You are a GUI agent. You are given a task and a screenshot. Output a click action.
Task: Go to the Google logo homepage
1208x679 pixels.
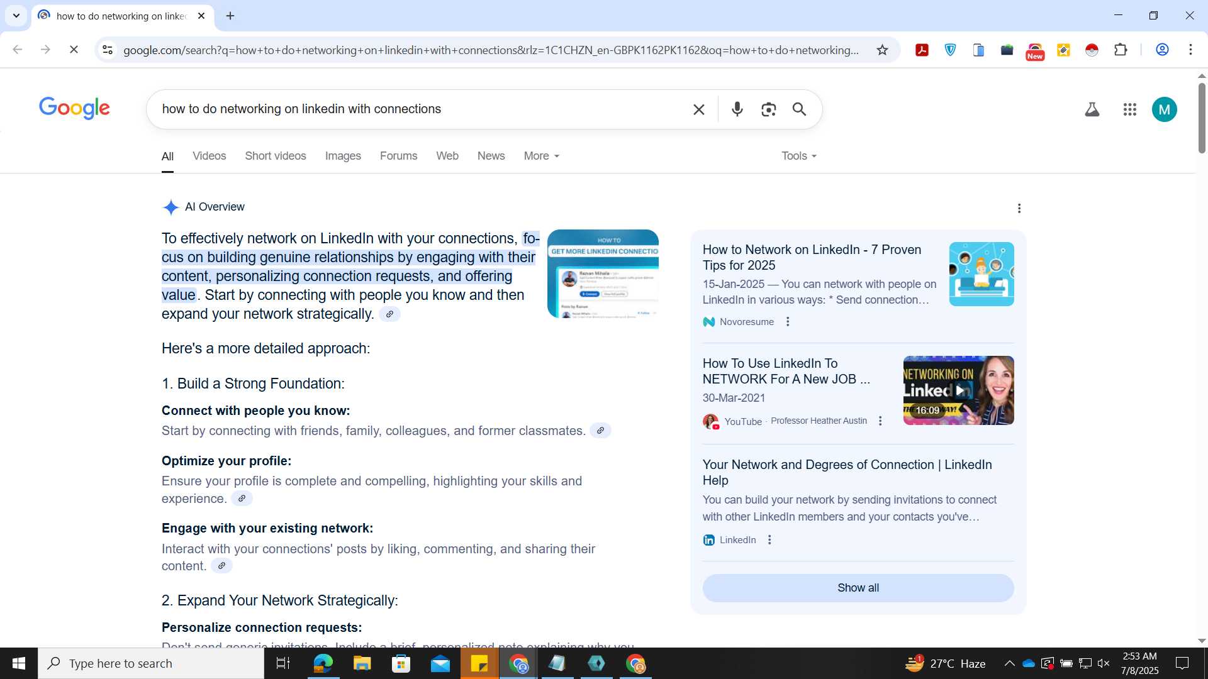click(x=74, y=109)
